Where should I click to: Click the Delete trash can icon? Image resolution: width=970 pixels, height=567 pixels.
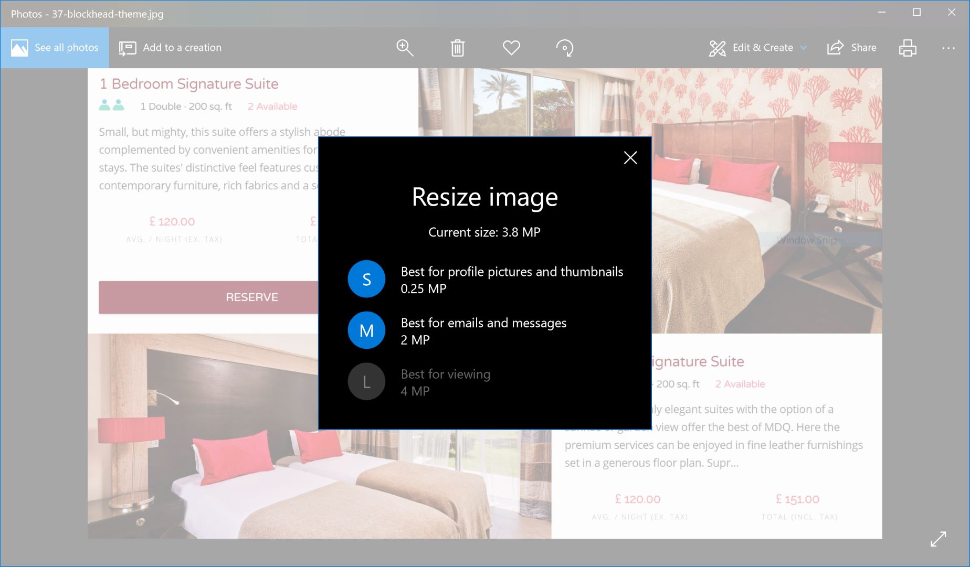click(458, 48)
